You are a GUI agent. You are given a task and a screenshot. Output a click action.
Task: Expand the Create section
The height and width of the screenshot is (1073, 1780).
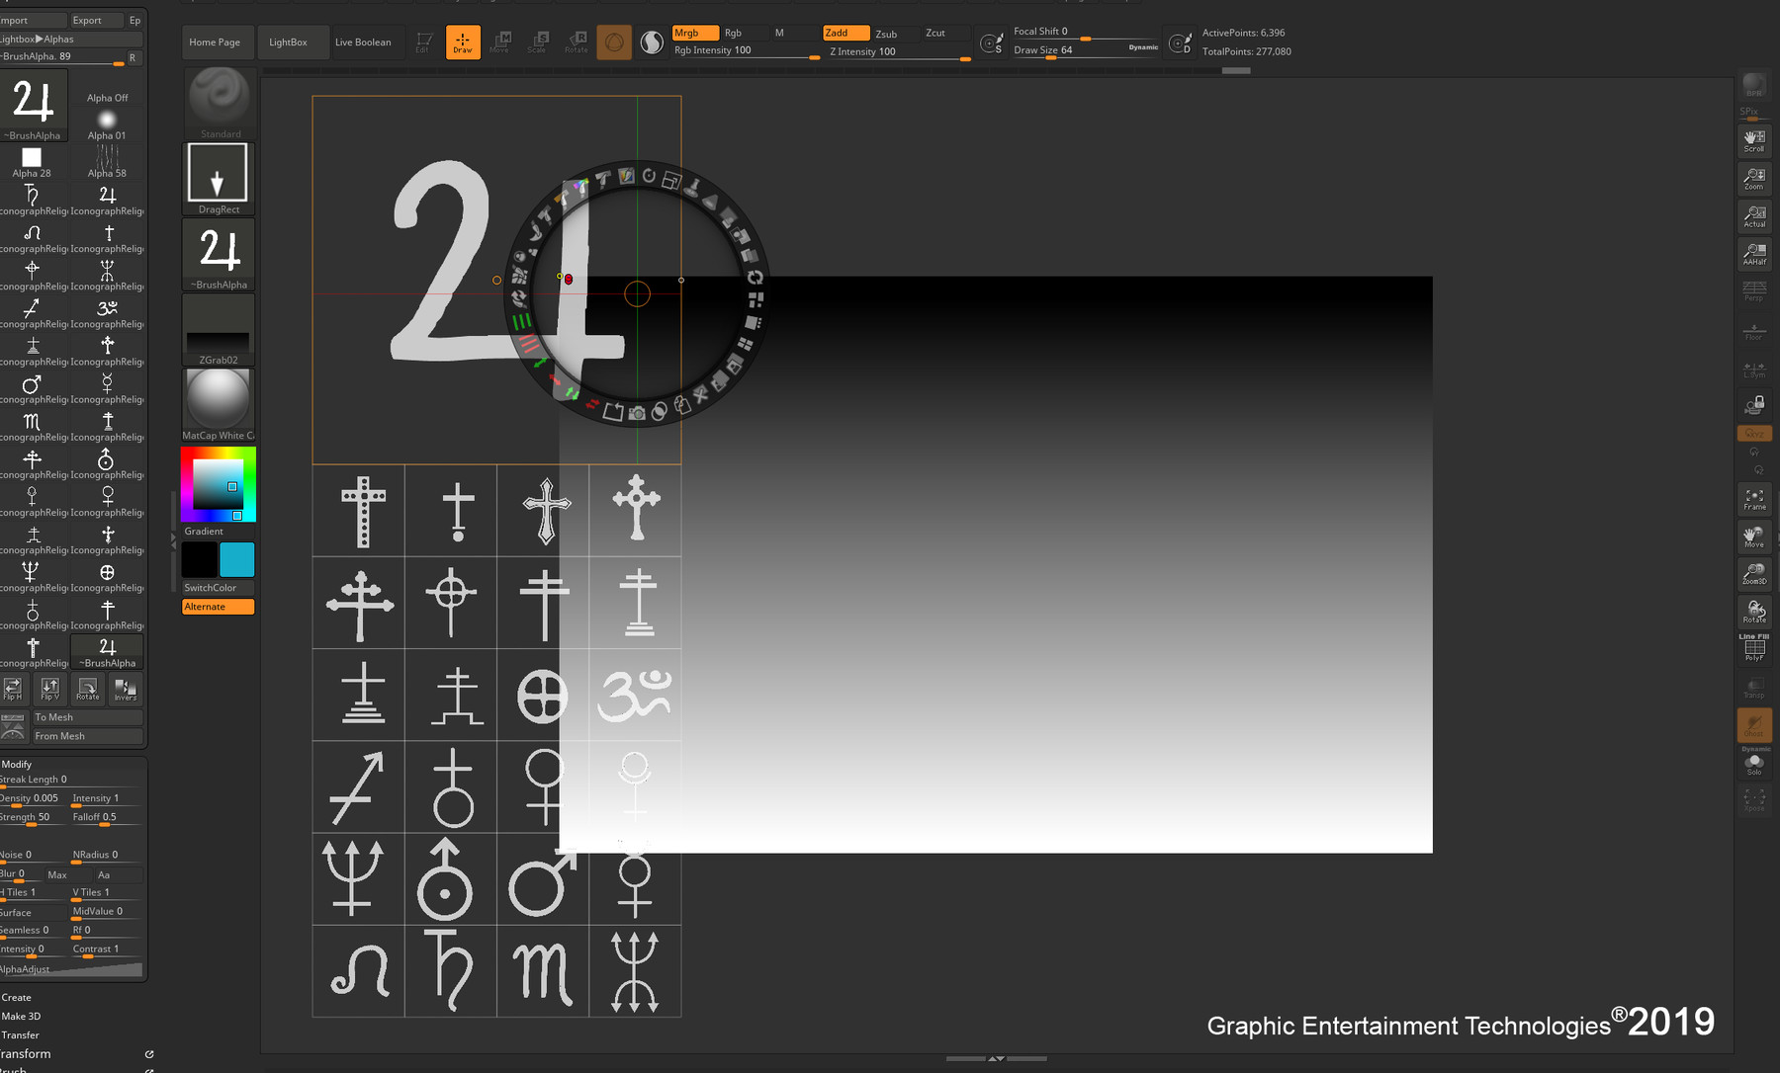pos(17,997)
